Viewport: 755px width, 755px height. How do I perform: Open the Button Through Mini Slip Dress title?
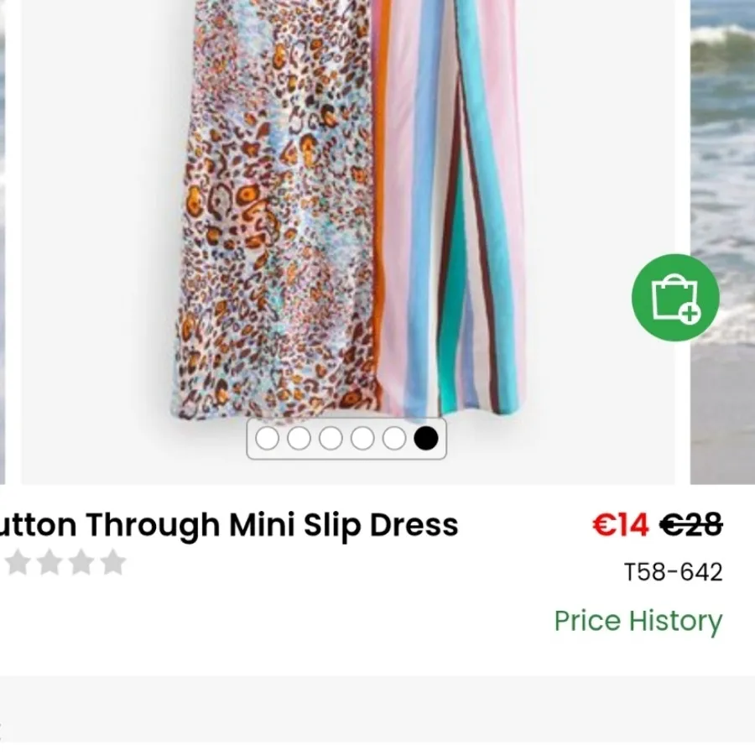[x=228, y=525]
